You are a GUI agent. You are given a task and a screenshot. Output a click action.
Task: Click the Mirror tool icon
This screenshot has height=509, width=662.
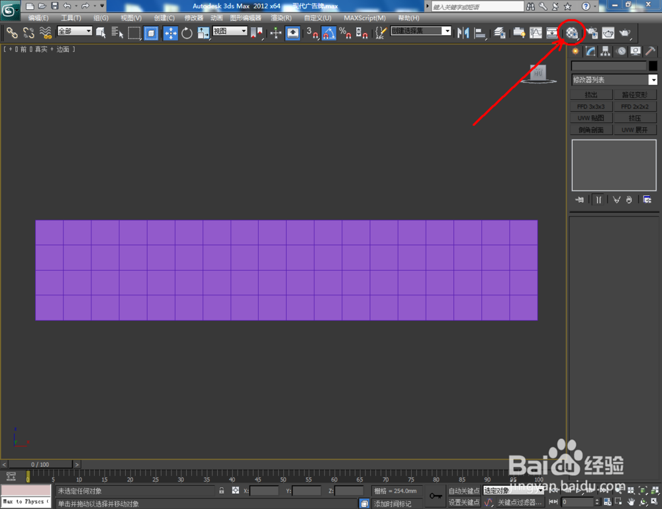point(463,33)
